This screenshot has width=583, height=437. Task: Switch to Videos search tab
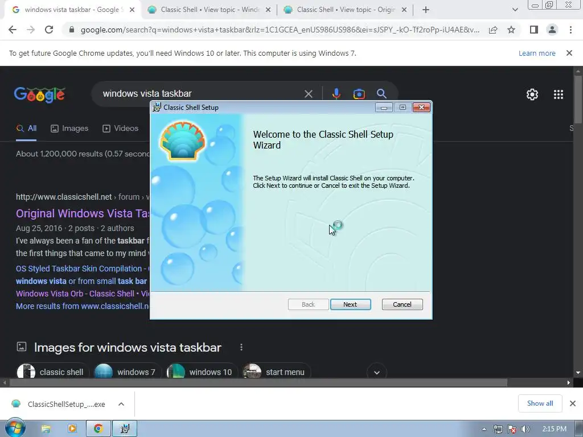pyautogui.click(x=120, y=129)
